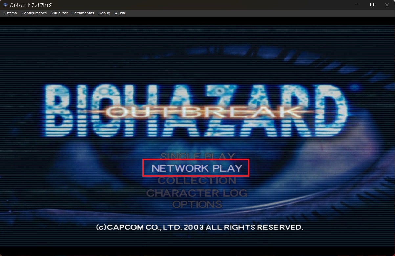Viewport: 395px width, 256px height.
Task: Open the Ajuda menu
Action: pos(120,13)
